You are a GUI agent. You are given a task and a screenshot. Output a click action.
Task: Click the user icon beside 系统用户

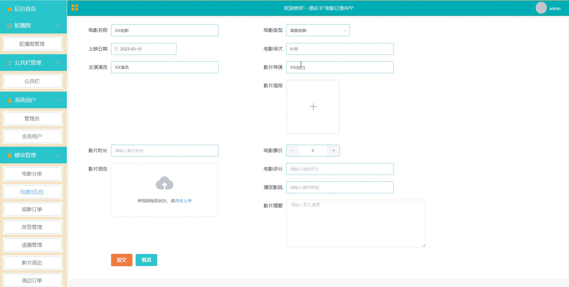[x=10, y=101]
